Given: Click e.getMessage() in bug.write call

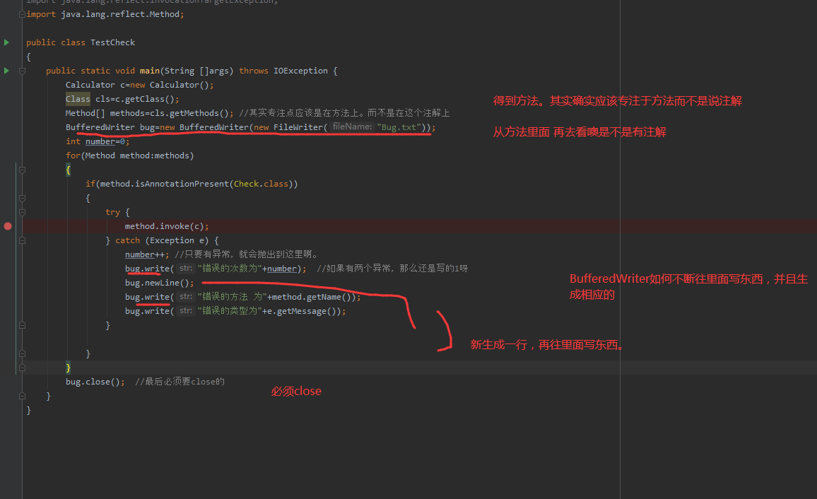Looking at the screenshot, I should (301, 311).
